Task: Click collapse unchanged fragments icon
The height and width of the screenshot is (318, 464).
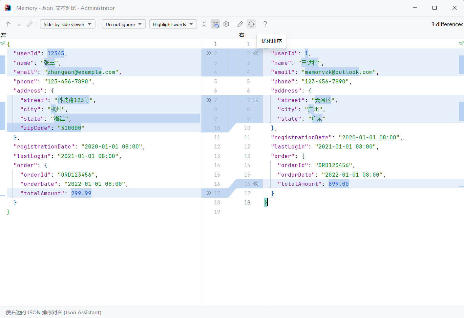Action: [x=204, y=24]
